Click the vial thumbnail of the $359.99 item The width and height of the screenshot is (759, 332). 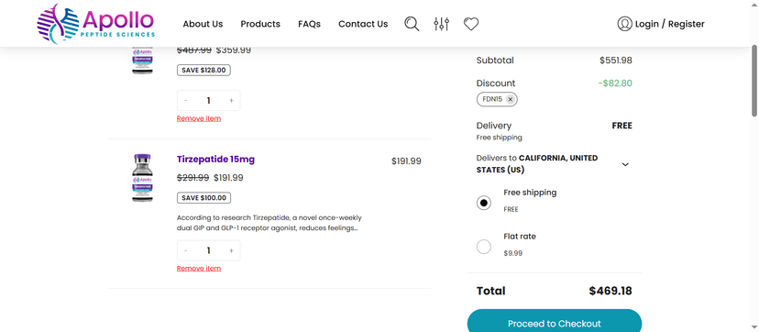[142, 61]
